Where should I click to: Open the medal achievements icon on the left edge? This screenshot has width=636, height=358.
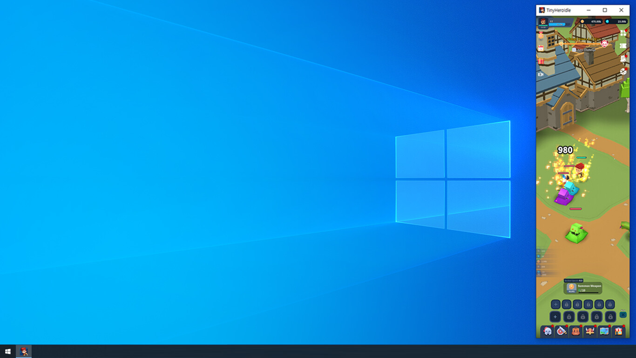[540, 35]
